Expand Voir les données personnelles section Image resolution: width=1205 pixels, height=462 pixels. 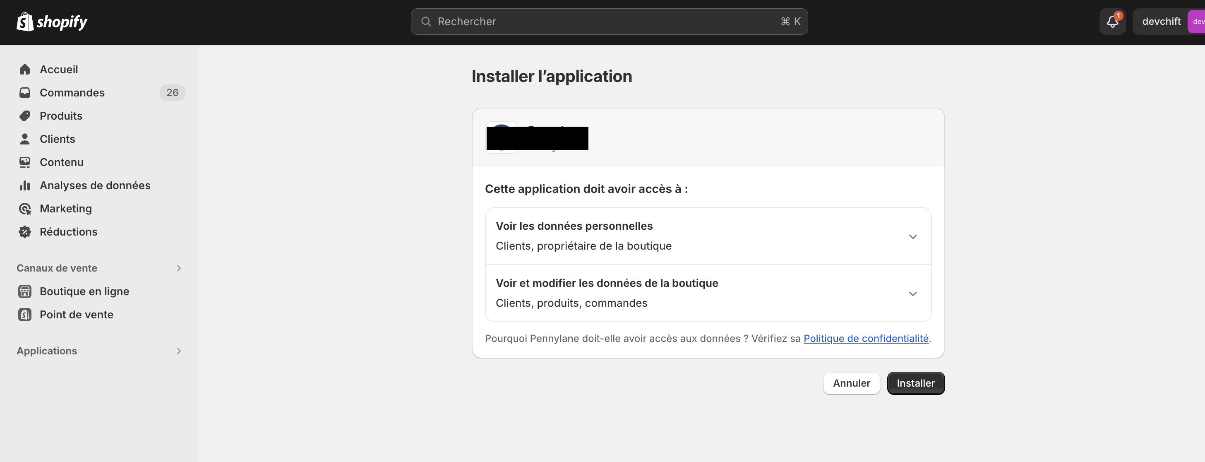point(912,236)
